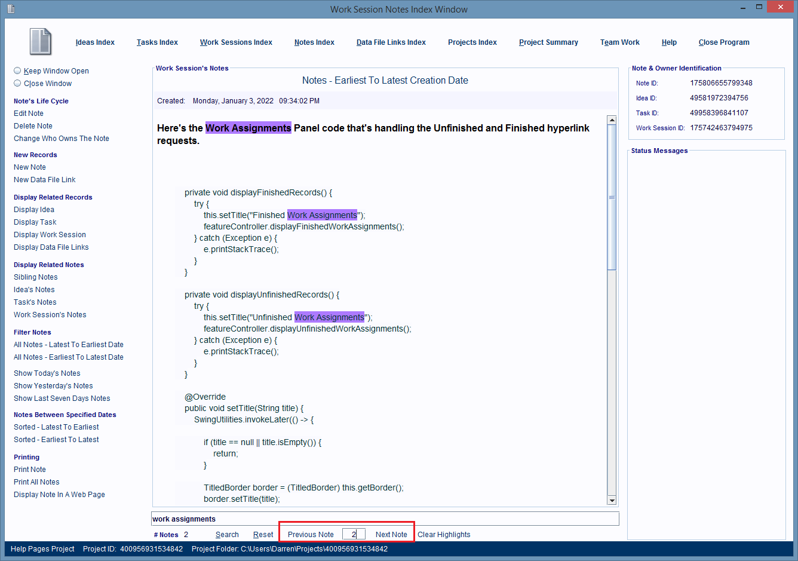The image size is (798, 561).
Task: Click the Search button below the note
Action: 227,535
